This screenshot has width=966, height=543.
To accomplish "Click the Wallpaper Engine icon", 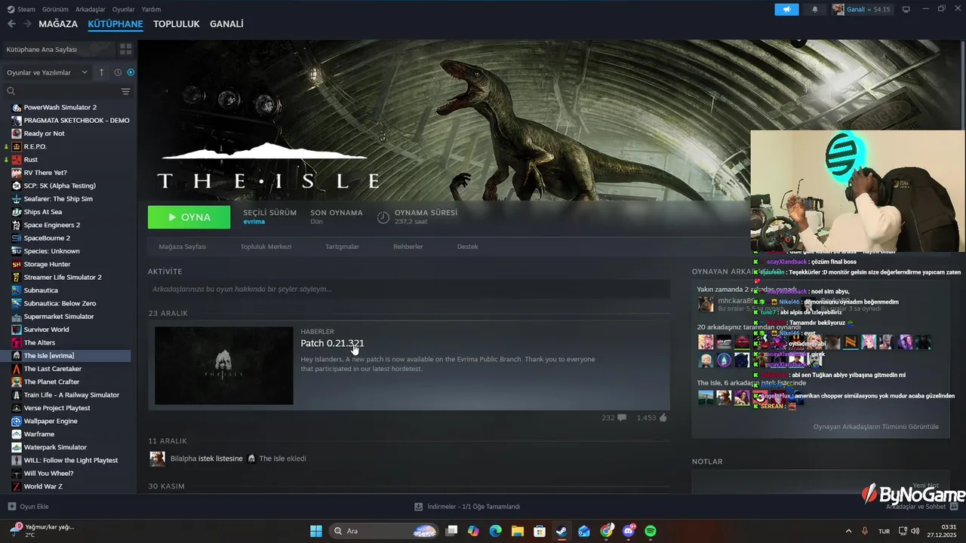I will (x=17, y=421).
